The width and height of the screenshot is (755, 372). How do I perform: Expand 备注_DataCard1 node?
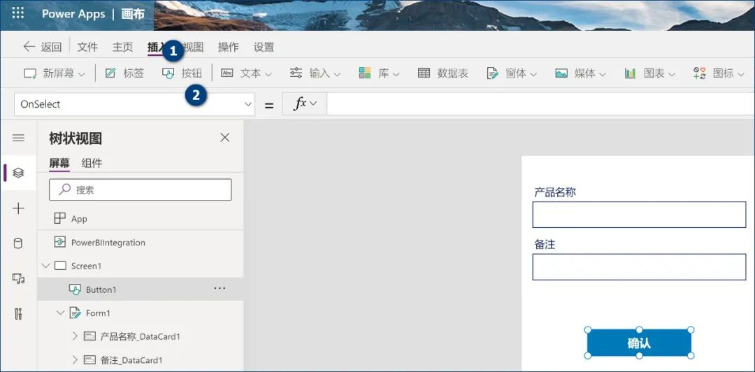tap(75, 359)
